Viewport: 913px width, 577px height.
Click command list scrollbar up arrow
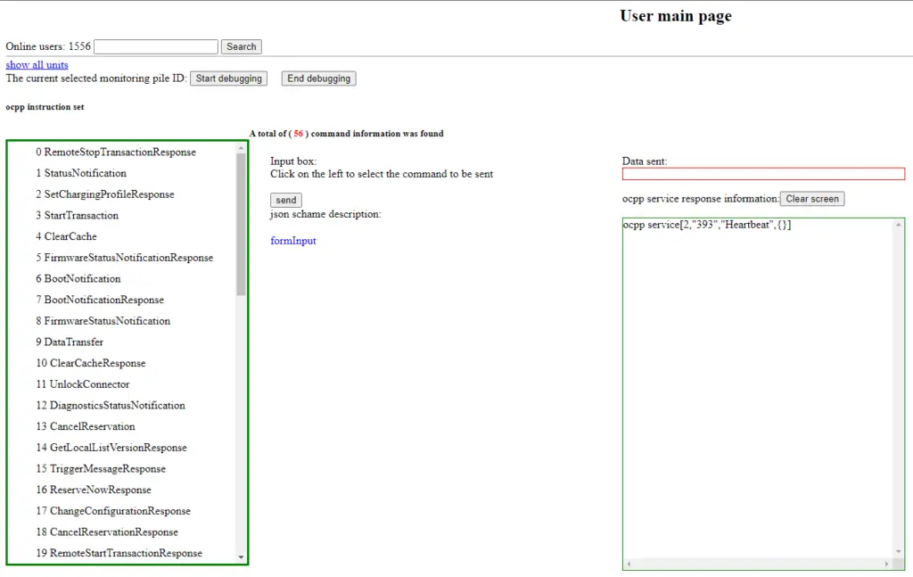click(x=241, y=148)
